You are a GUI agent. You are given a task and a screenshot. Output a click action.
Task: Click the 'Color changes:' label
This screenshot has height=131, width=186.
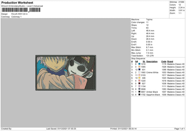click(x=138, y=22)
